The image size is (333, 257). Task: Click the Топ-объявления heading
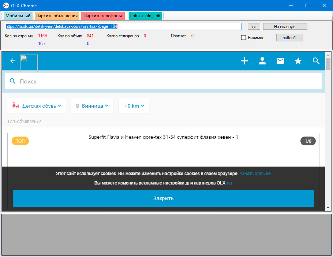coord(25,122)
